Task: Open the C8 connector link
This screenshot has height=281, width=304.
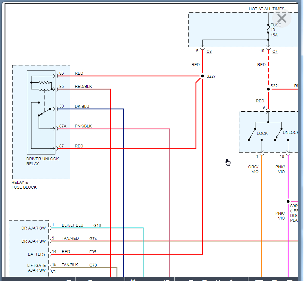Action: (x=209, y=51)
